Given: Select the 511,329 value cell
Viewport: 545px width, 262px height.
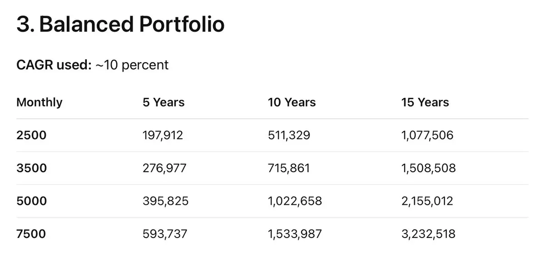Looking at the screenshot, I should point(289,135).
